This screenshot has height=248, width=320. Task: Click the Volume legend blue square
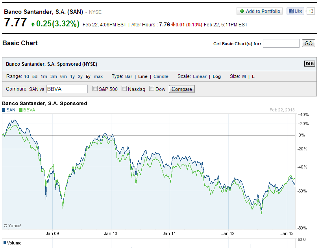tap(5, 243)
